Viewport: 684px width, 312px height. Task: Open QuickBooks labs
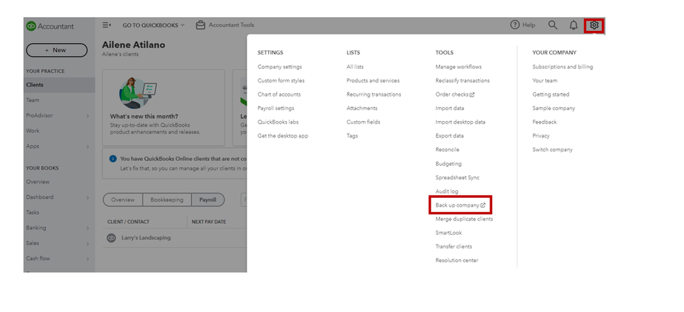click(x=278, y=122)
